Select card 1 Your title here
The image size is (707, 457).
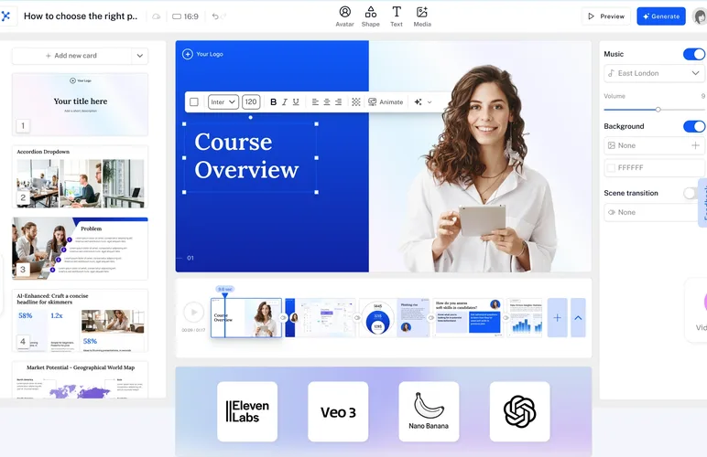tap(80, 104)
